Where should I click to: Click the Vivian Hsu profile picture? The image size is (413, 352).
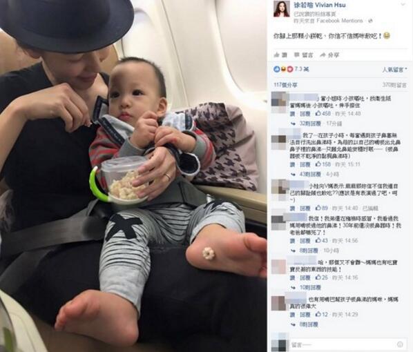point(282,9)
